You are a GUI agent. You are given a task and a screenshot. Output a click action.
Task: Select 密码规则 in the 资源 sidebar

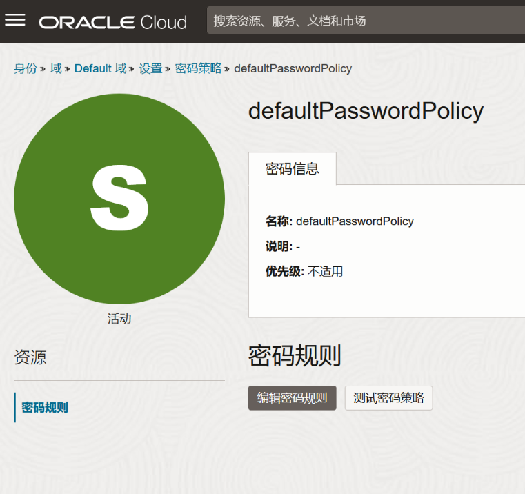(45, 407)
